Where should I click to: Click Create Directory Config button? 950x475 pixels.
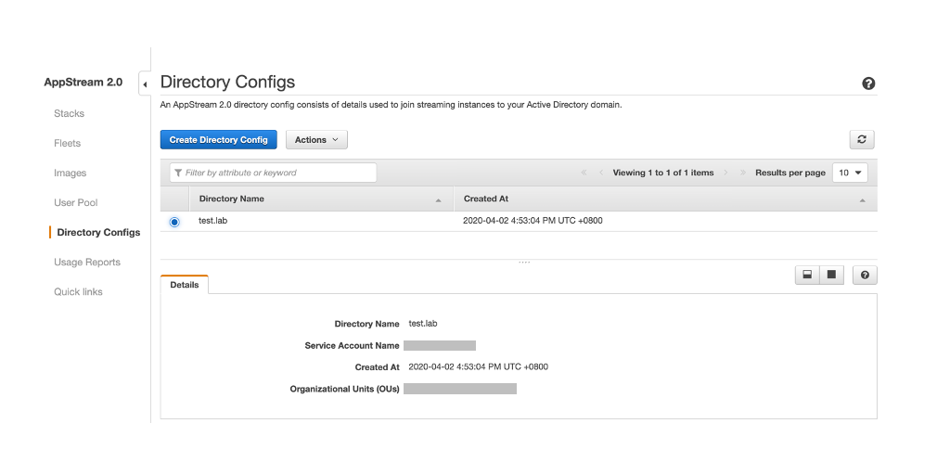coord(218,139)
